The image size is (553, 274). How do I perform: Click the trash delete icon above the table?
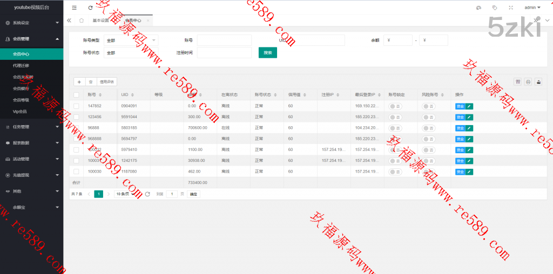(x=91, y=82)
